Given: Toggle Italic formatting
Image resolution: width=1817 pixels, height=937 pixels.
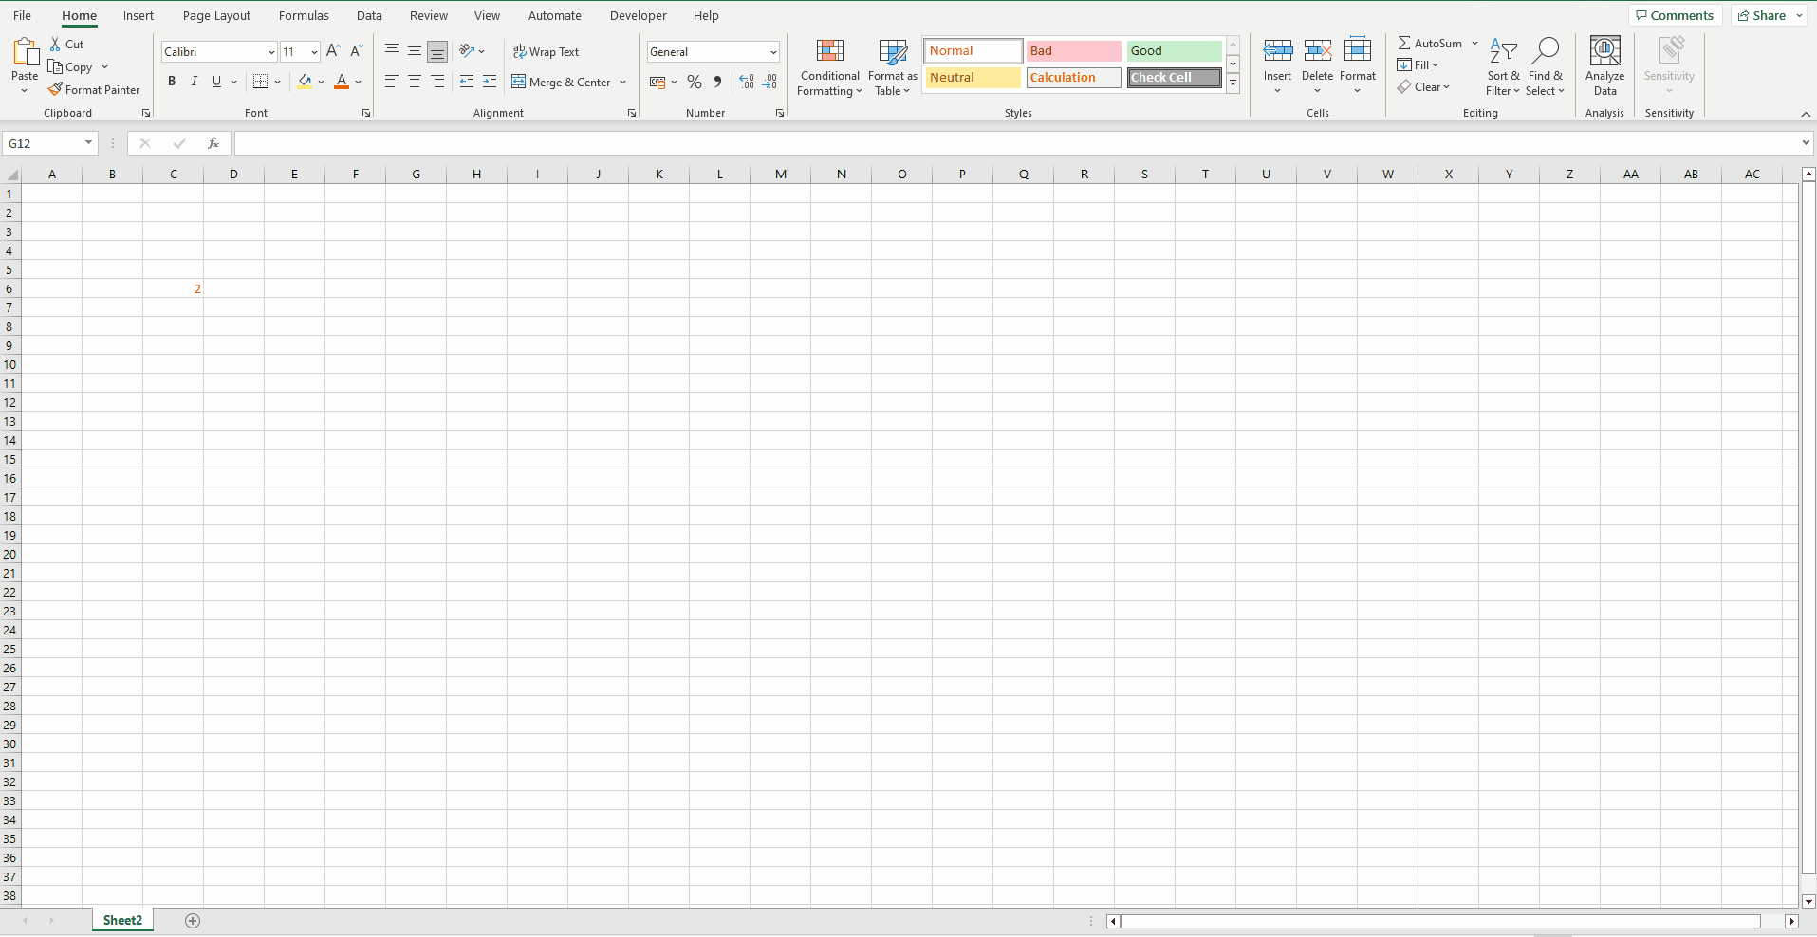Looking at the screenshot, I should point(195,82).
